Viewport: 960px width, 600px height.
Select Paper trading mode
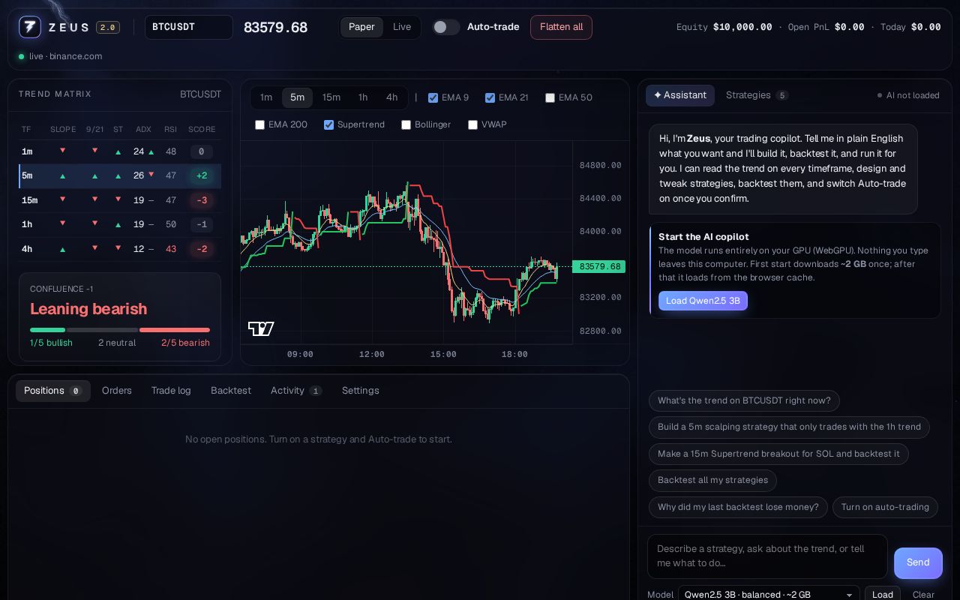[x=361, y=27]
